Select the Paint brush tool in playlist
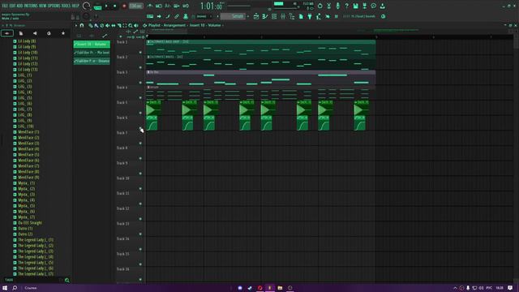 (96, 25)
